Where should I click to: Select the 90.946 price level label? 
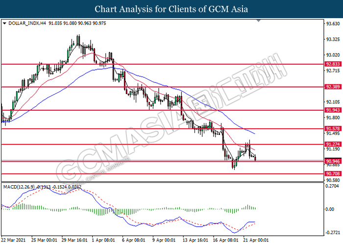pos(333,161)
